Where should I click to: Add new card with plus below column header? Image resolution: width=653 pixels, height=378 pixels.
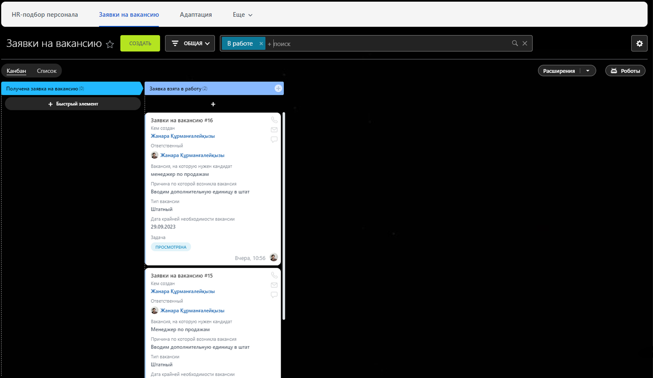(213, 104)
